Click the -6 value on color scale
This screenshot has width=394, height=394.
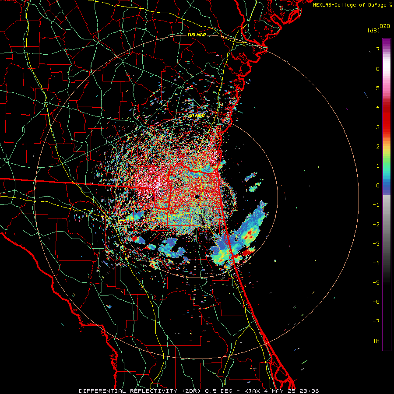376,302
